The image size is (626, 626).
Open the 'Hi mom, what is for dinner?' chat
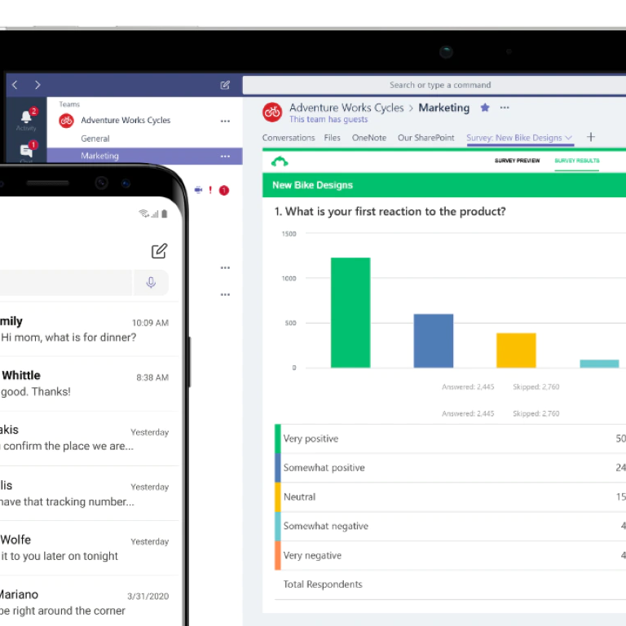[x=90, y=329]
